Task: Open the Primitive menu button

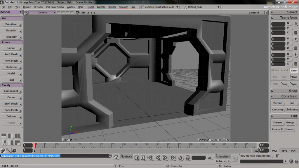Action: pos(11,24)
